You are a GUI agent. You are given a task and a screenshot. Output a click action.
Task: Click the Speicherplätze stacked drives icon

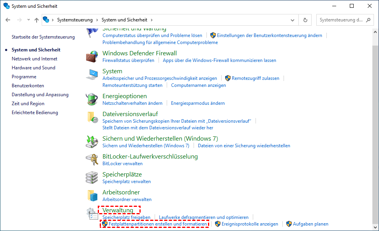[x=92, y=178]
